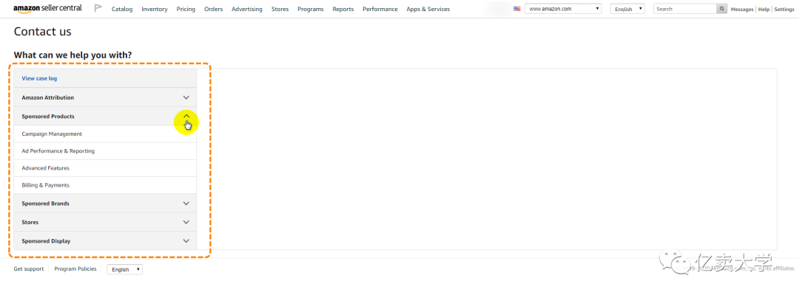
Task: Open the English language dropdown in header
Action: (x=627, y=9)
